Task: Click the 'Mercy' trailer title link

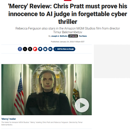Action: click(x=9, y=119)
